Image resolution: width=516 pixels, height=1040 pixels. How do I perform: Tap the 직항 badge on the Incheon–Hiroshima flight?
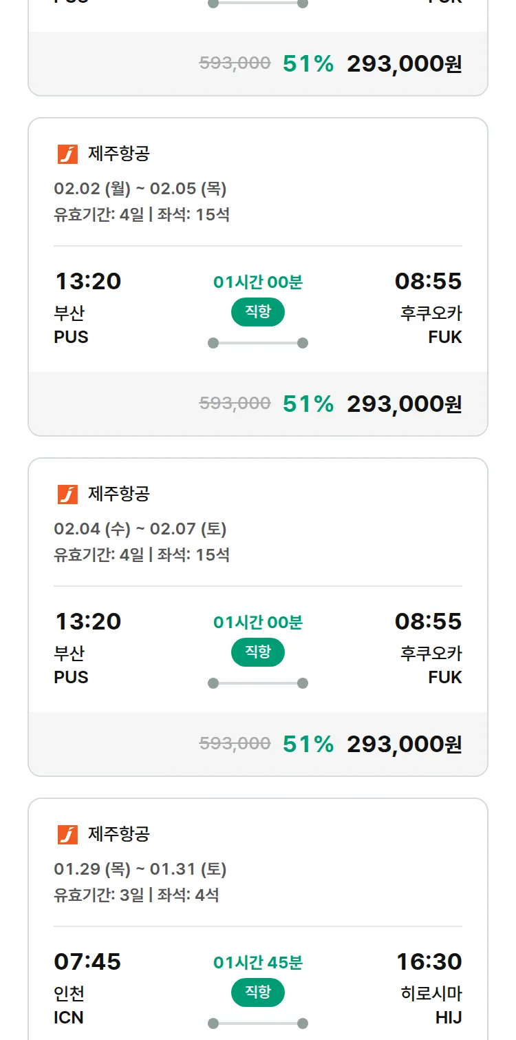[258, 992]
